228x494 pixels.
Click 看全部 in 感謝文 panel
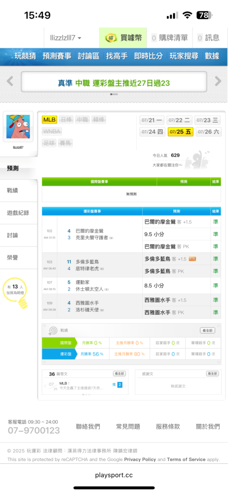pos(213,373)
